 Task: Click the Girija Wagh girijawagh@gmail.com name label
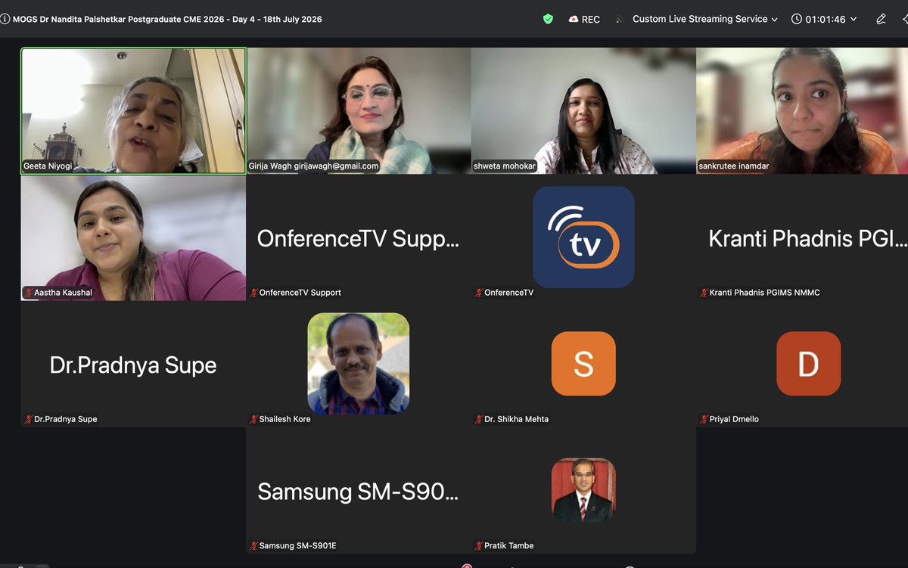[x=313, y=166]
